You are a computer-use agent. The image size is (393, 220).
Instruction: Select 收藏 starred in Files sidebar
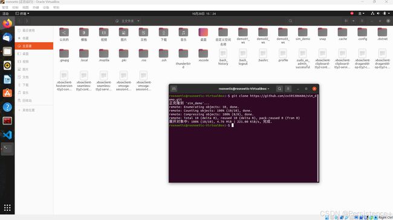click(34, 38)
